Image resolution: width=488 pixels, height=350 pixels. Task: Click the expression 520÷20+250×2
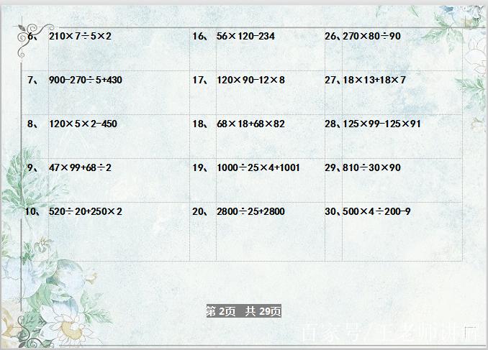[x=85, y=211]
